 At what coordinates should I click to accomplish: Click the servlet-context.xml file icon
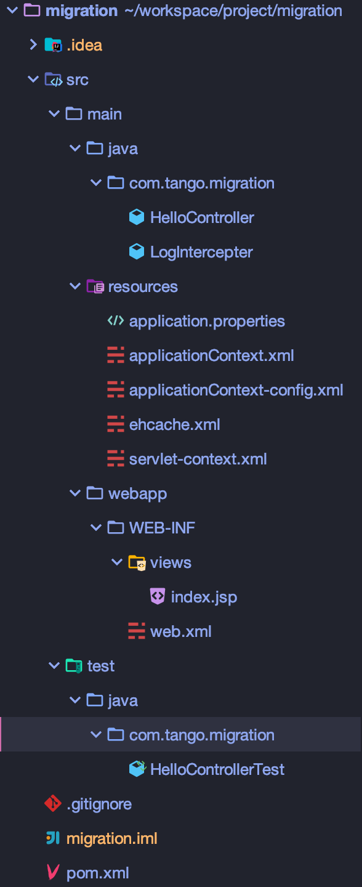coord(115,458)
